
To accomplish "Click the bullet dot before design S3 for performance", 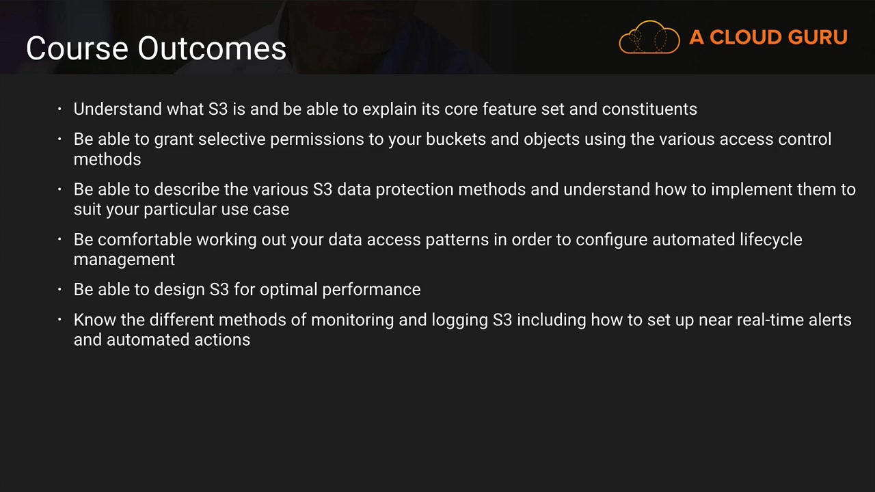I will click(60, 290).
